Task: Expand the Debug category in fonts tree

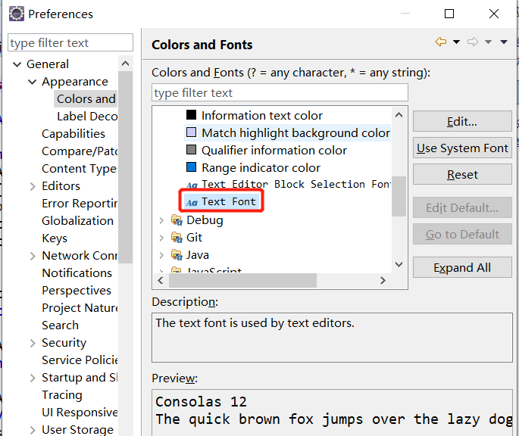Action: 161,220
